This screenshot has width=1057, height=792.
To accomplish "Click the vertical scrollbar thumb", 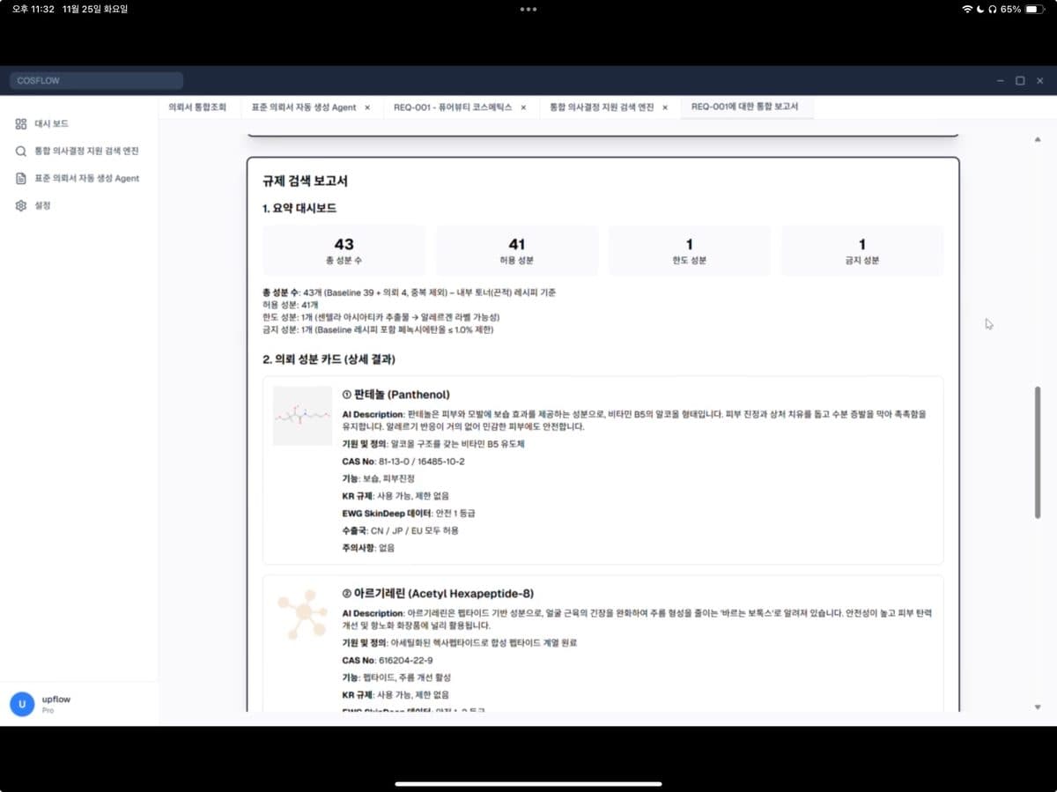I will 1037,452.
